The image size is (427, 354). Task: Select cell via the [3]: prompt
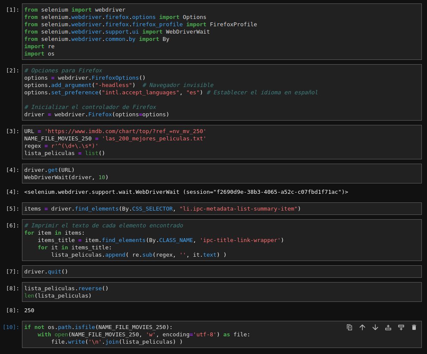point(12,131)
